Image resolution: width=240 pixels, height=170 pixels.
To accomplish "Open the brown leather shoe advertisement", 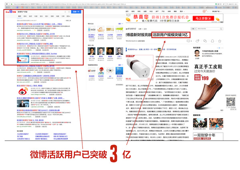I will tap(208, 87).
